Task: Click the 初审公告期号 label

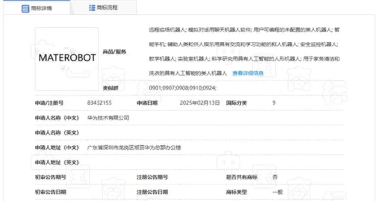Action: tap(50, 177)
